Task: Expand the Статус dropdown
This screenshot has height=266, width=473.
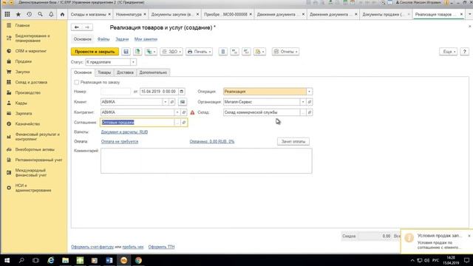Action: point(133,62)
